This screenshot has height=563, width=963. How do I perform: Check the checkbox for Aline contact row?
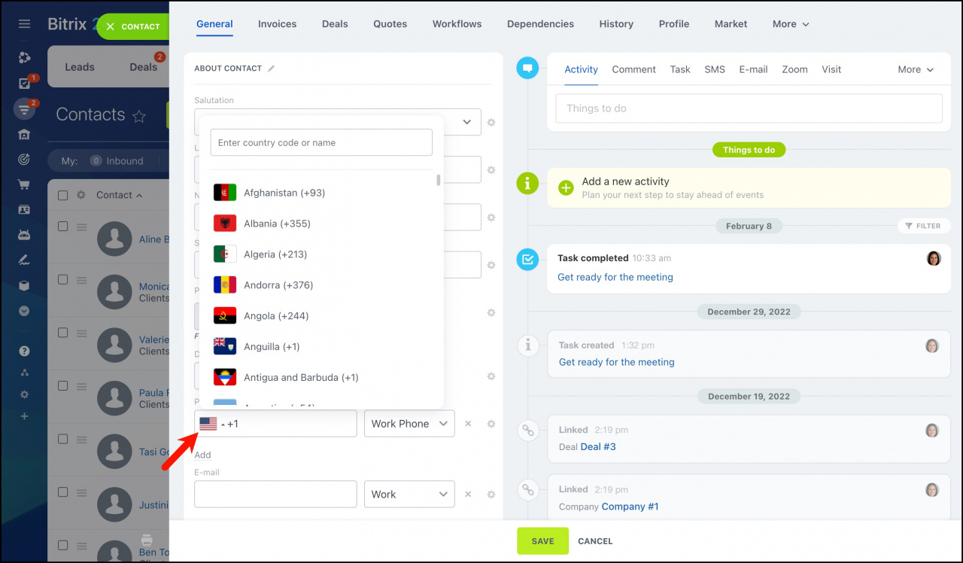pyautogui.click(x=63, y=227)
